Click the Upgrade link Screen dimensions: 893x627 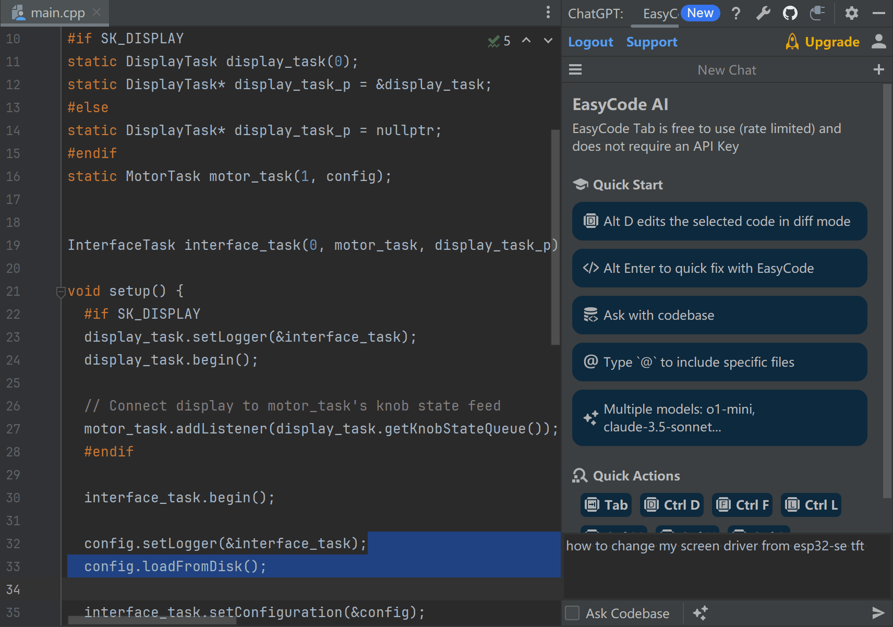(x=832, y=42)
